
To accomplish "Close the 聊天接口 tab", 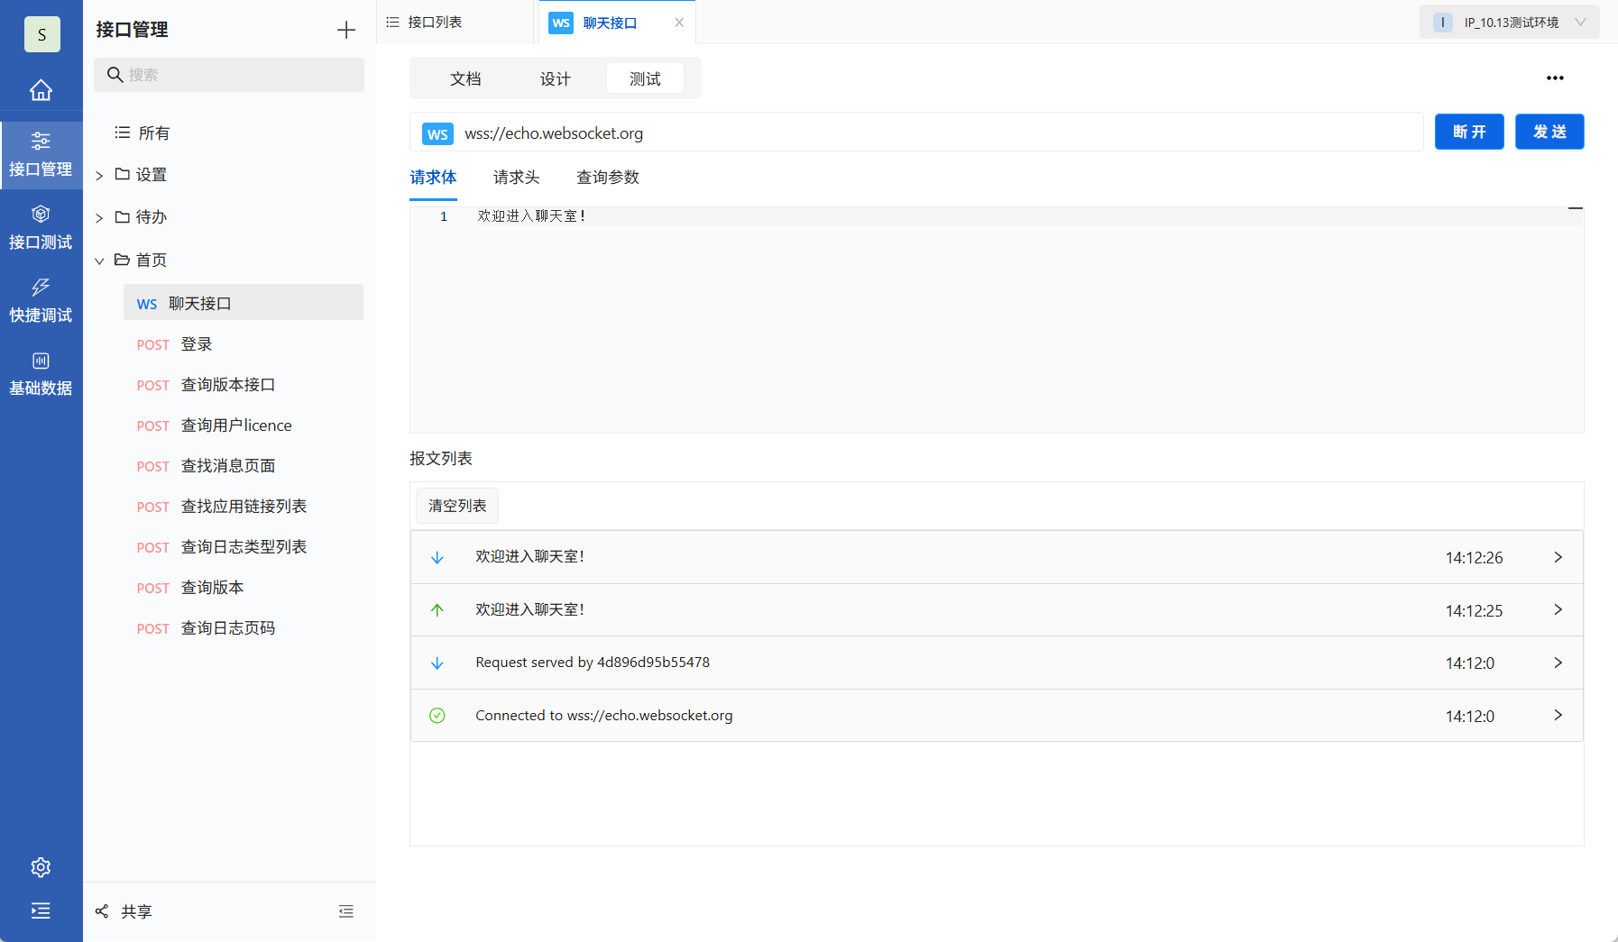I will [679, 23].
